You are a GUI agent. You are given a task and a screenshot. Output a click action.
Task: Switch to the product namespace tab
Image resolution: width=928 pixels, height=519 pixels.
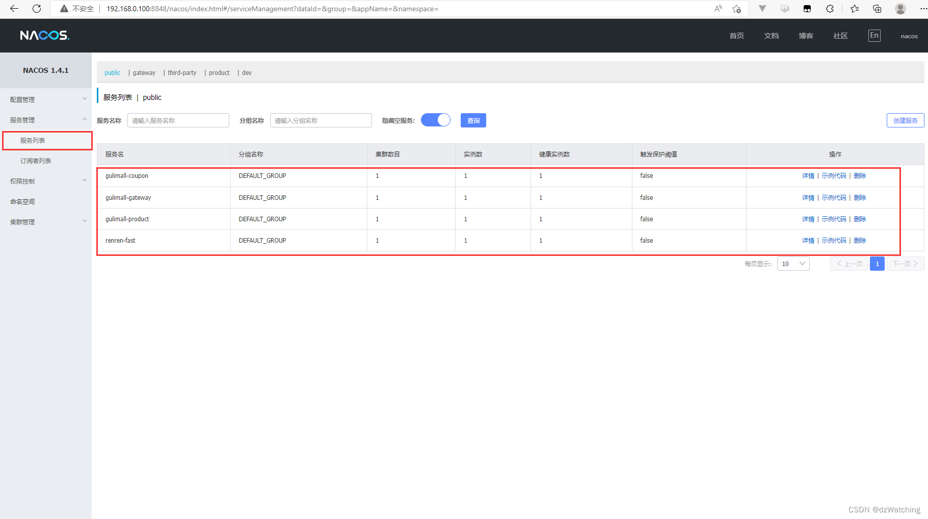219,72
